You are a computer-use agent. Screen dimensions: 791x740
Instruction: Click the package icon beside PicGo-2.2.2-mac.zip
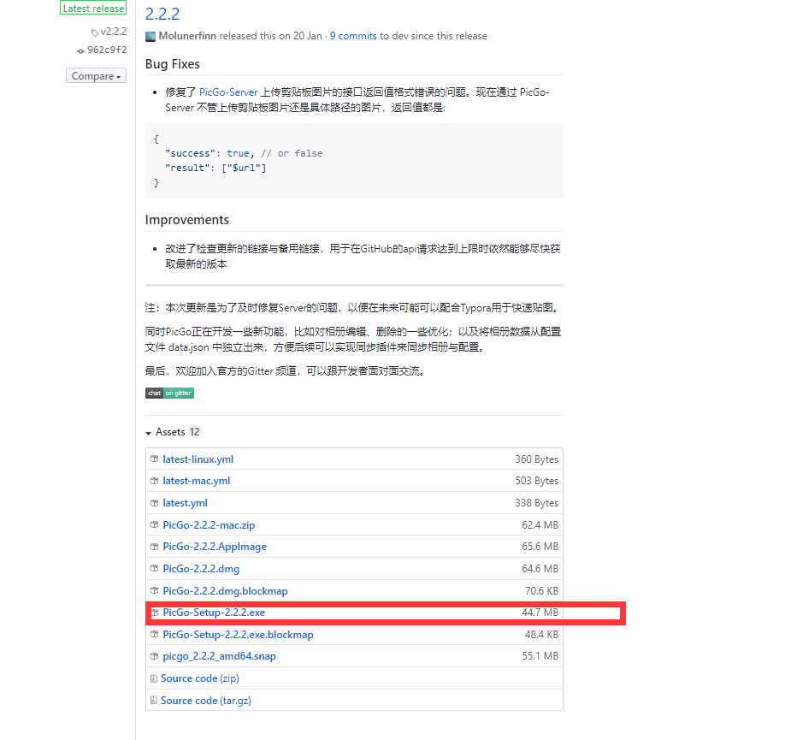(x=155, y=525)
